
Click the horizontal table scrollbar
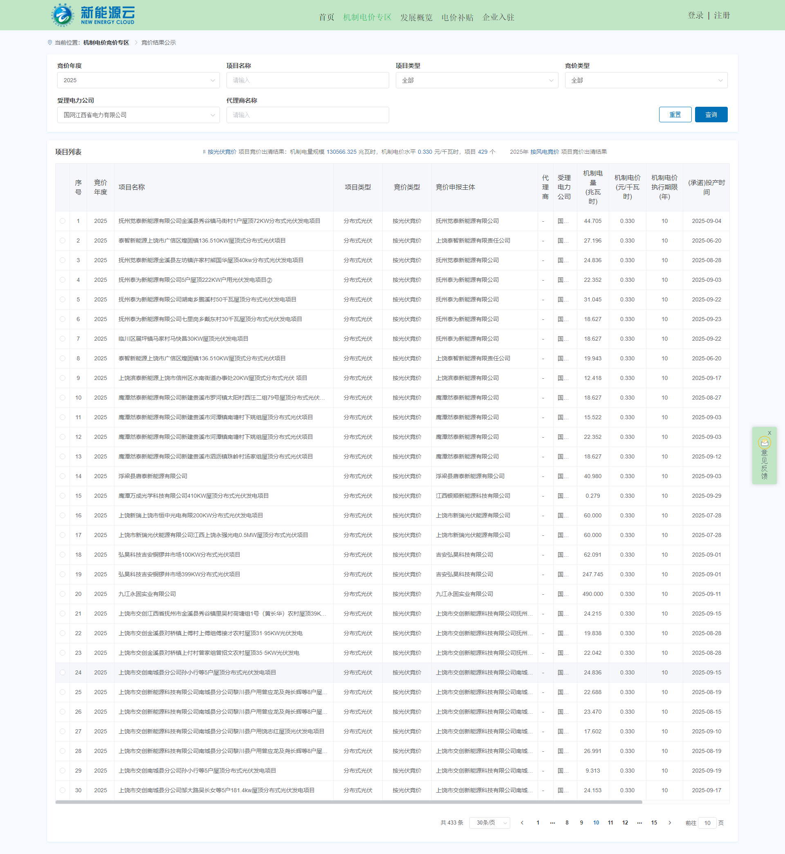coord(348,802)
